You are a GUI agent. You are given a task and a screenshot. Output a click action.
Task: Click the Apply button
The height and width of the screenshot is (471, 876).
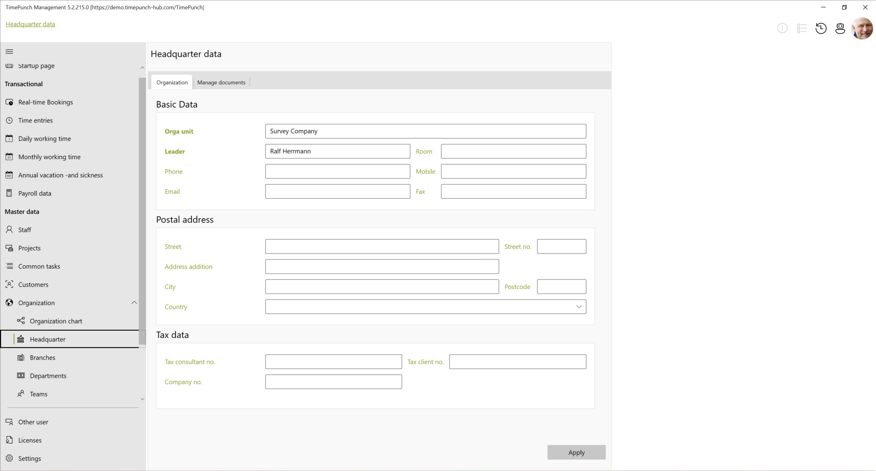tap(576, 452)
